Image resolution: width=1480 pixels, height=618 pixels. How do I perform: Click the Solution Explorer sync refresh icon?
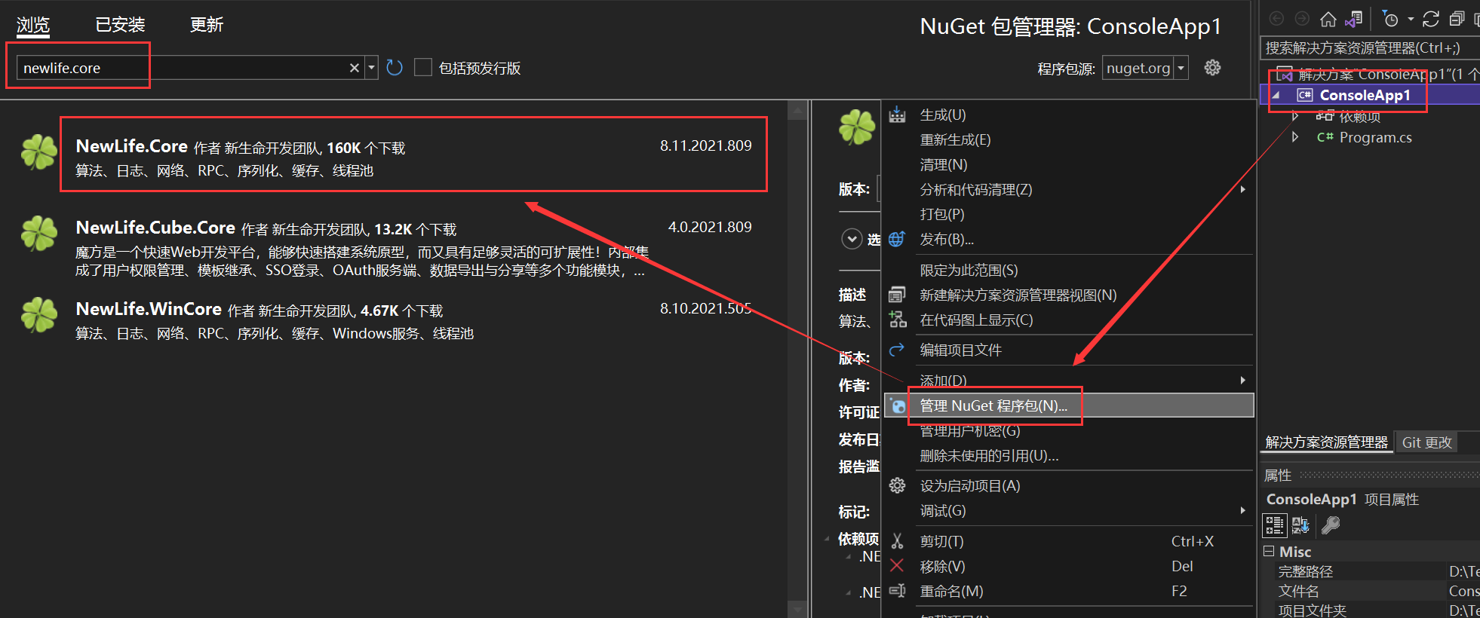pyautogui.click(x=1431, y=19)
